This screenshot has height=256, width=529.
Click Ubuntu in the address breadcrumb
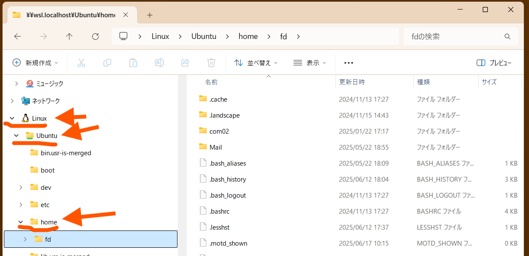[204, 36]
